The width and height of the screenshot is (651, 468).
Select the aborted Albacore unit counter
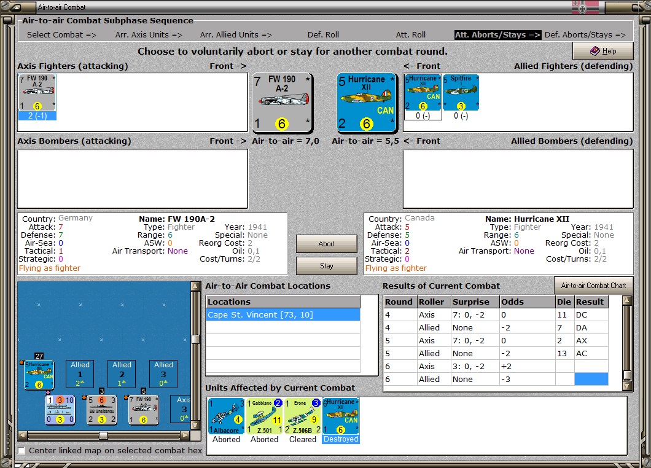(226, 416)
